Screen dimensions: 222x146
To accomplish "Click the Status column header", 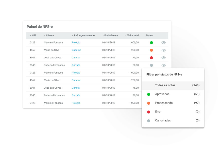I will pos(149,36).
